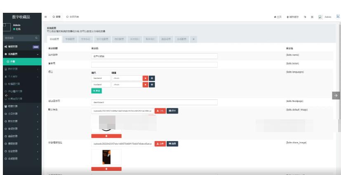Enter fullscreen using the top-right expand icon
Screen dimensions: 341x175
pyautogui.click(x=312, y=16)
